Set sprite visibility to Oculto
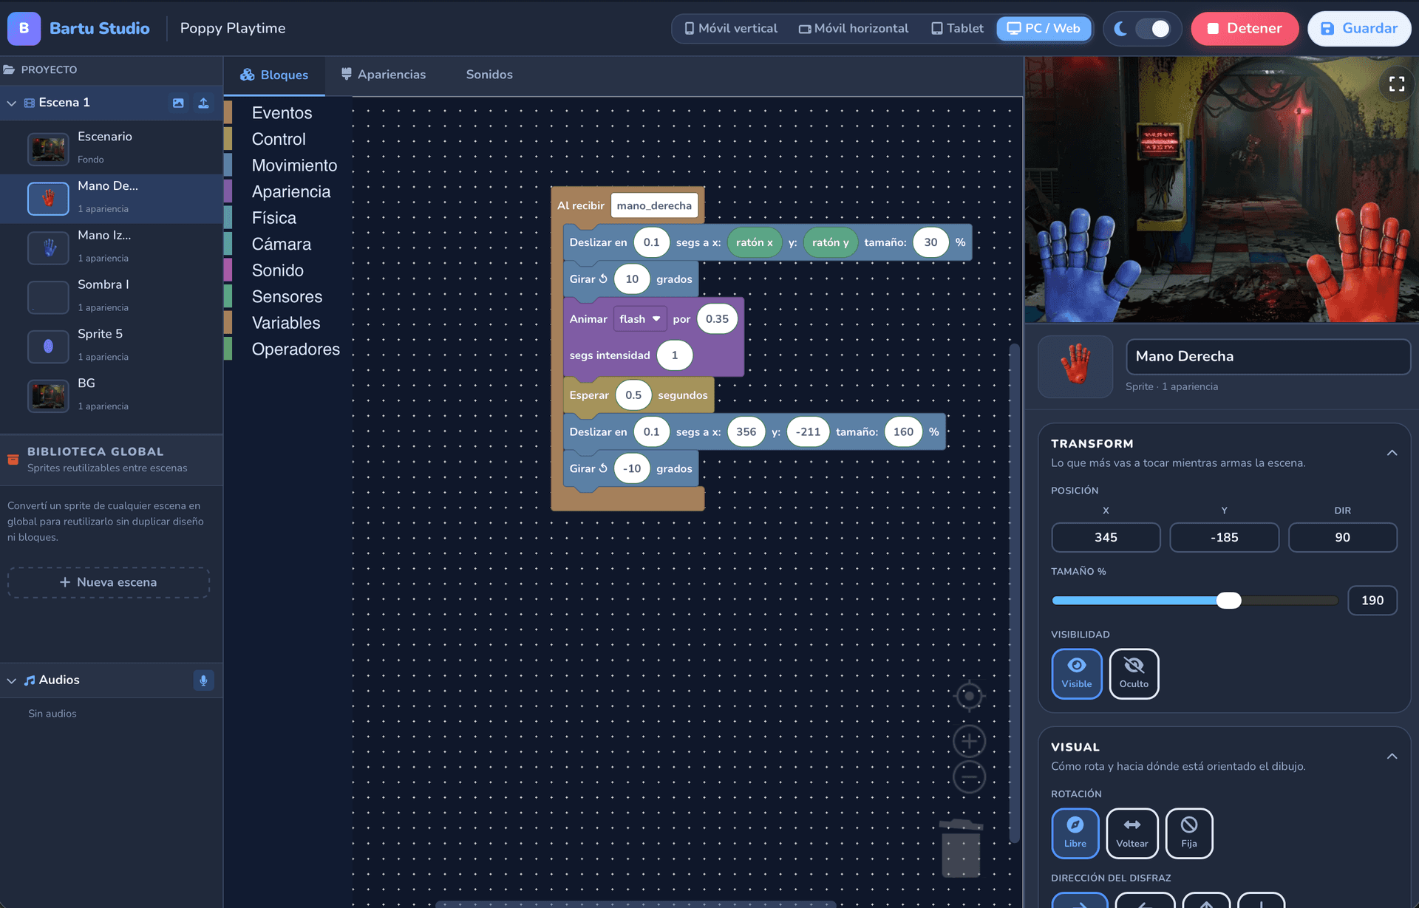Image resolution: width=1419 pixels, height=908 pixels. click(1133, 673)
